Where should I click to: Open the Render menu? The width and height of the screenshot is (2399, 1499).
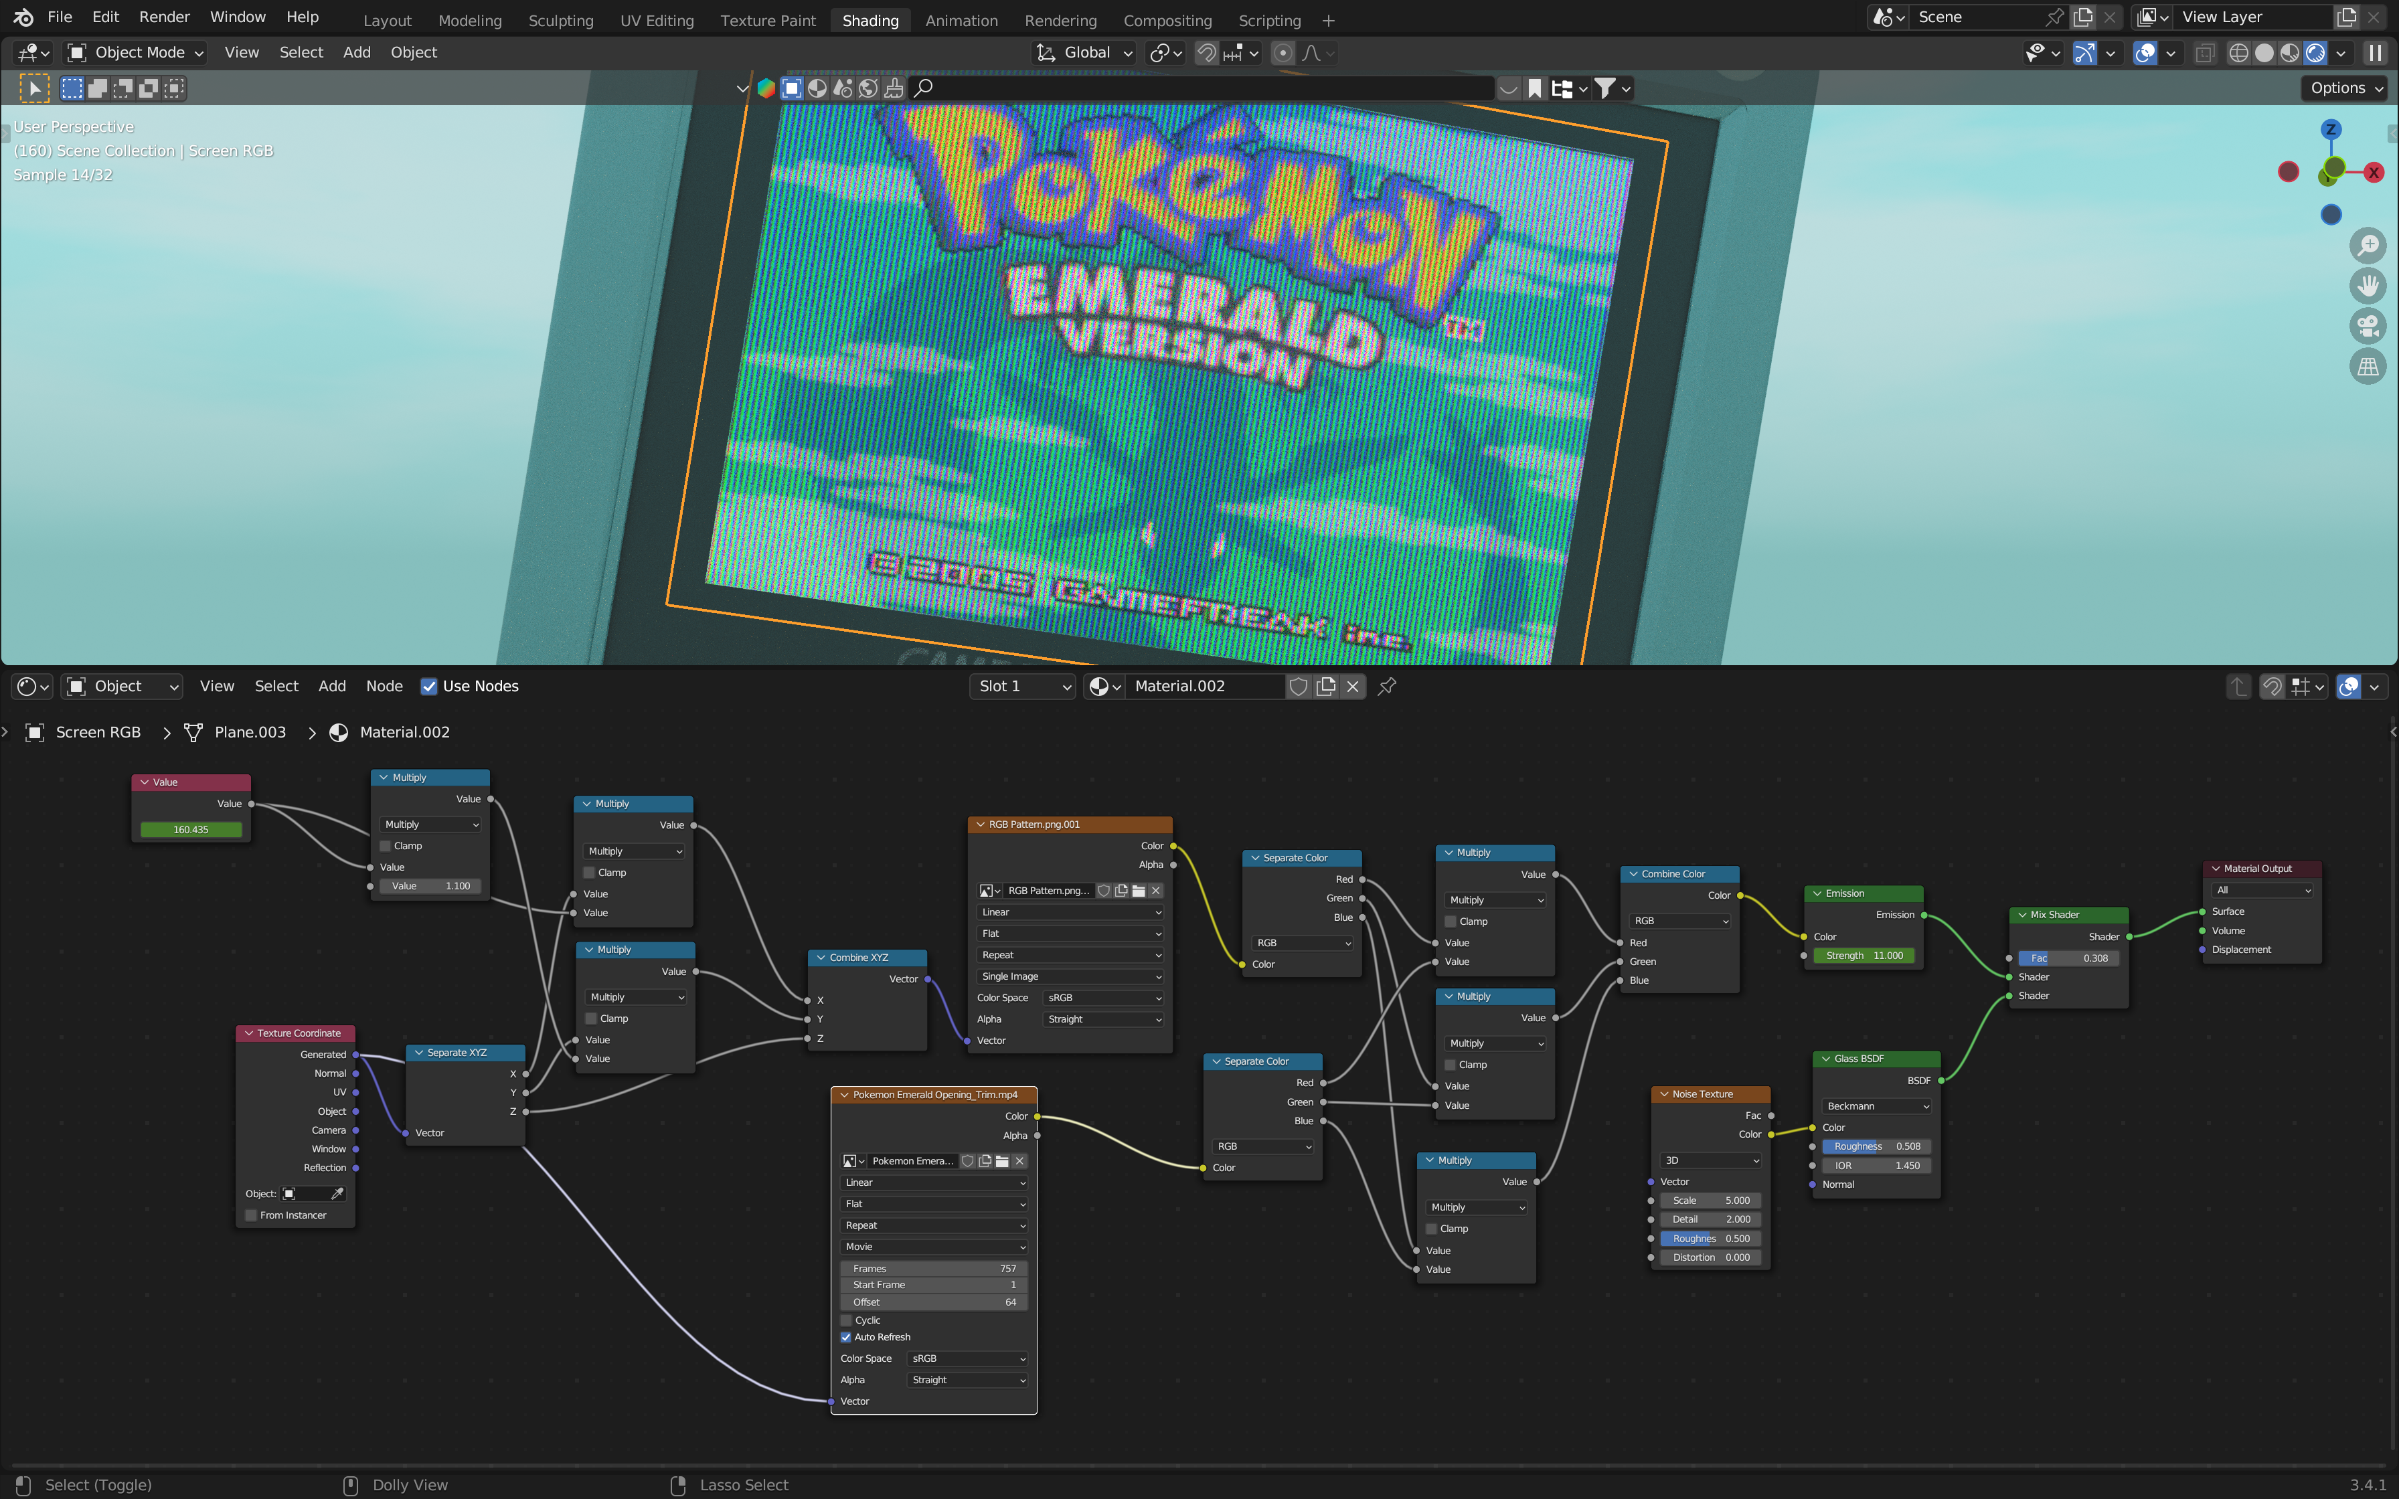pyautogui.click(x=165, y=17)
